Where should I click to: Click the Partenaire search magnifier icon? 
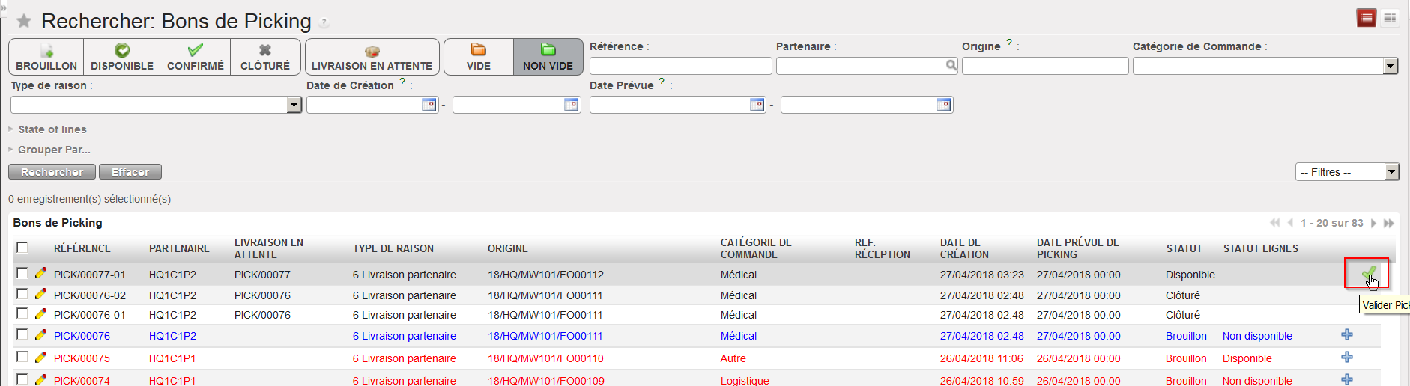point(951,66)
